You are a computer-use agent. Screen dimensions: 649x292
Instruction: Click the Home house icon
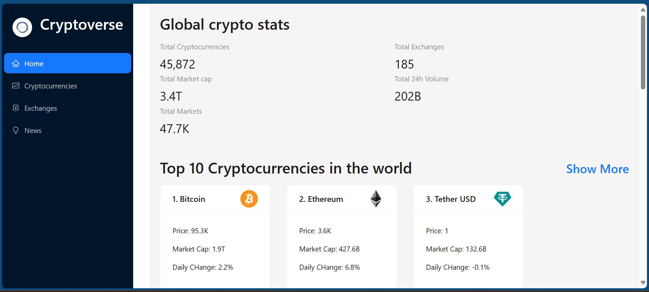click(x=16, y=63)
